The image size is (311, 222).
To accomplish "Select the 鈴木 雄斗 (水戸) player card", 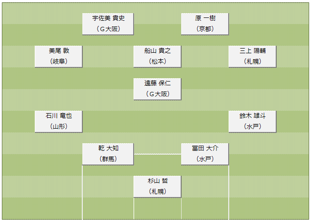I will [x=252, y=122].
